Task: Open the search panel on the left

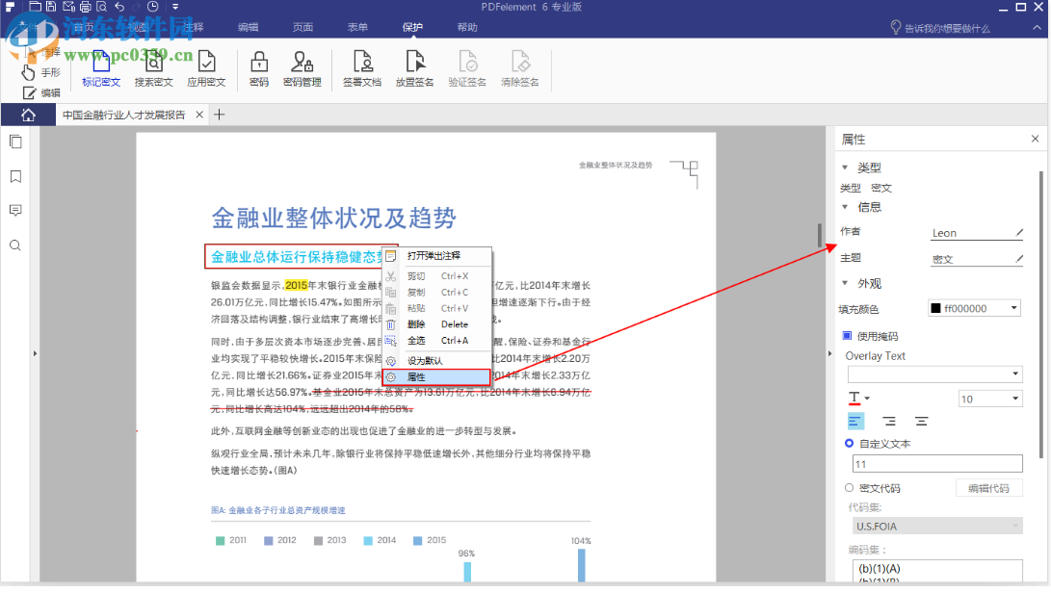Action: click(x=14, y=245)
